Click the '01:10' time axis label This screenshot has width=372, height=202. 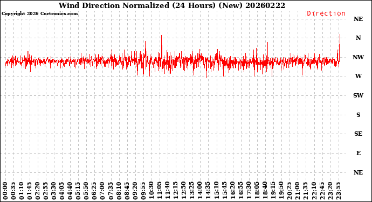click(x=22, y=191)
